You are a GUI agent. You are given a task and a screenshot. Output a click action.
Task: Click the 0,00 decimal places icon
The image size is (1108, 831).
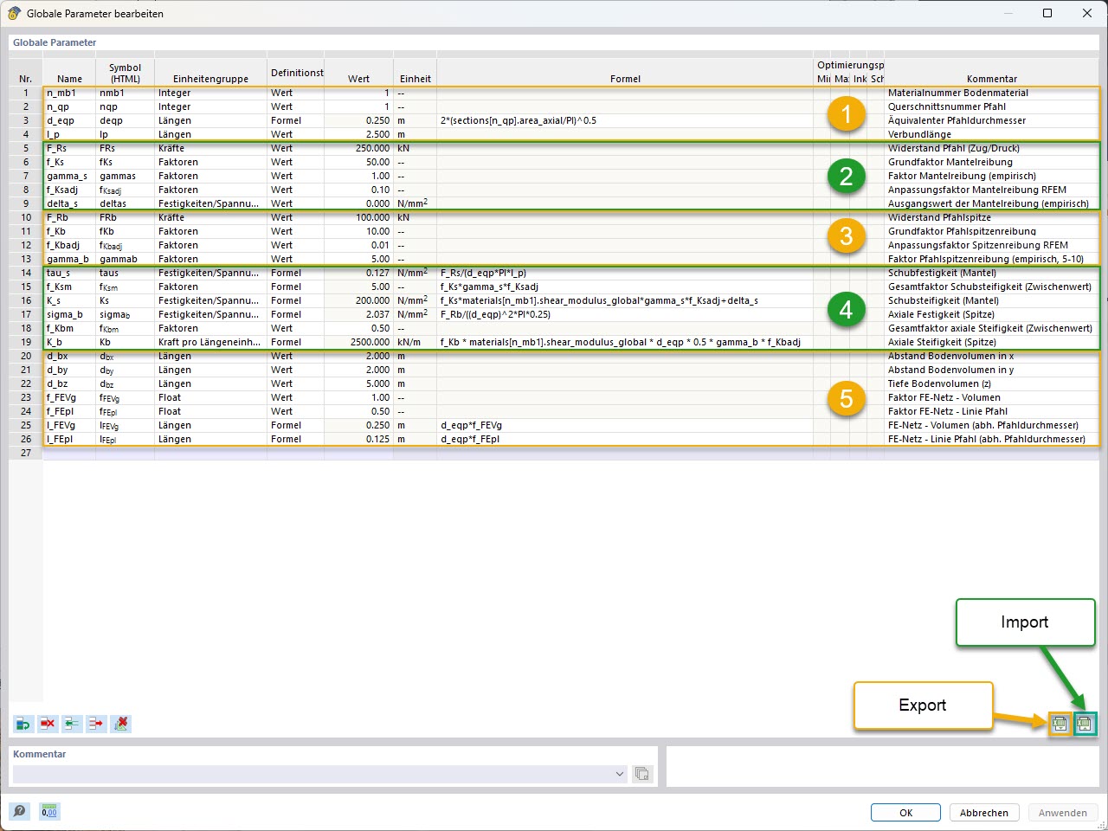(49, 811)
